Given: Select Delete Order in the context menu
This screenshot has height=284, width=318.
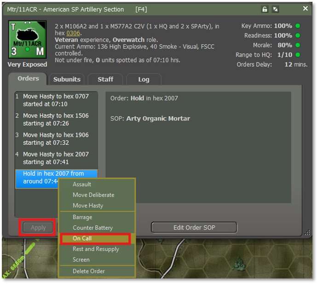Looking at the screenshot, I should [x=89, y=271].
